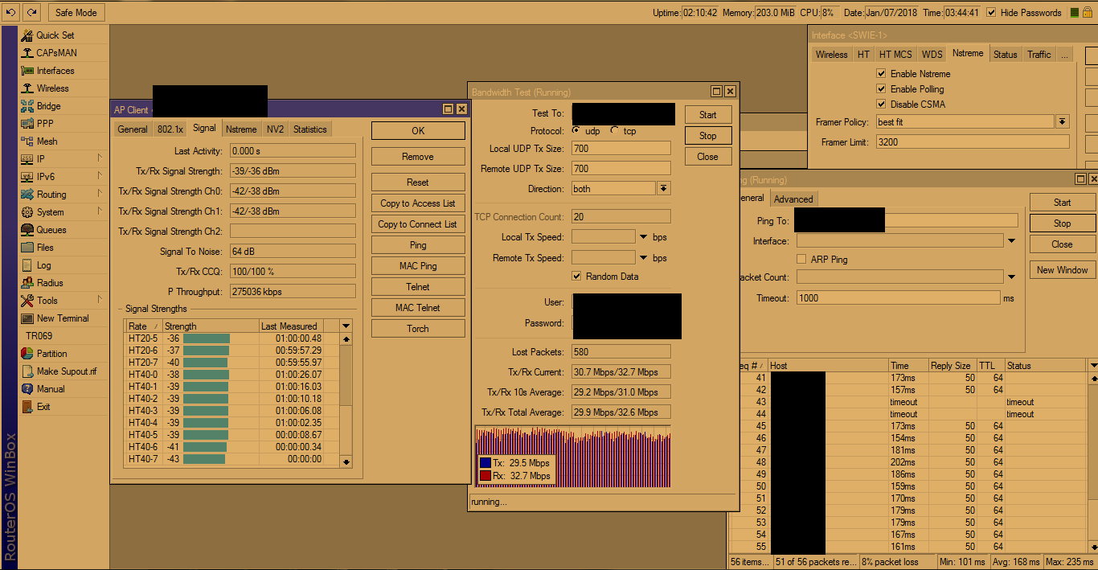The height and width of the screenshot is (570, 1098).
Task: Open the Partition tool icon
Action: tap(27, 354)
